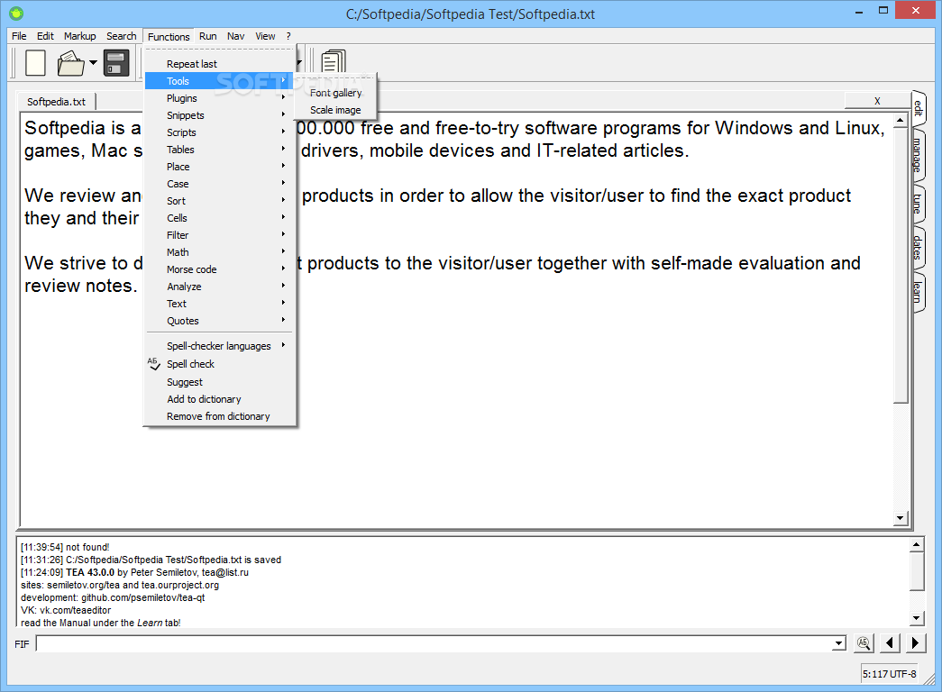Open the View menu
This screenshot has width=942, height=692.
pos(265,36)
